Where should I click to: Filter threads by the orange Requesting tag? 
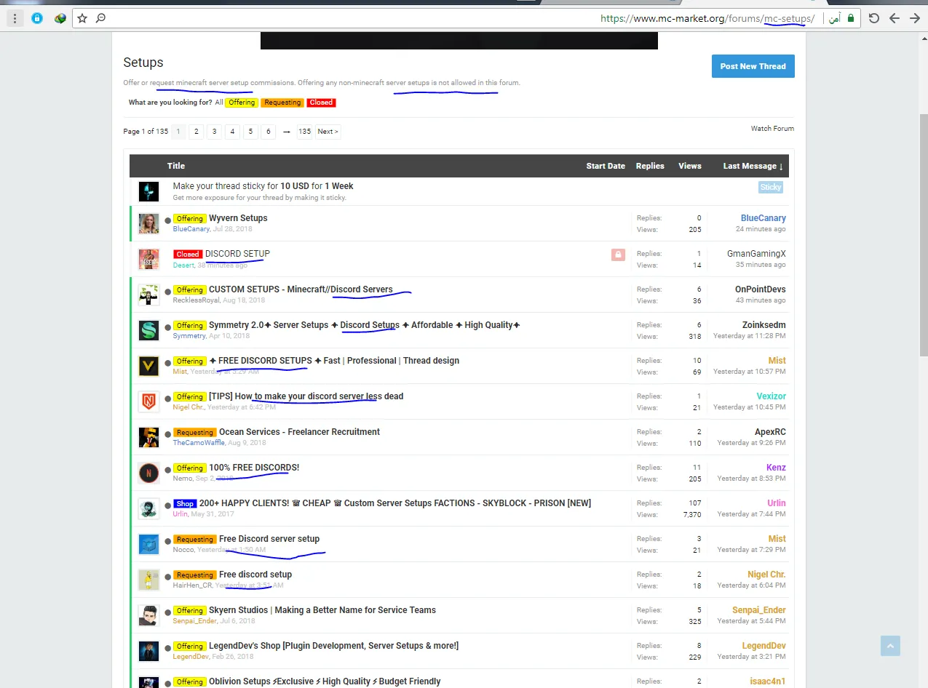tap(282, 103)
